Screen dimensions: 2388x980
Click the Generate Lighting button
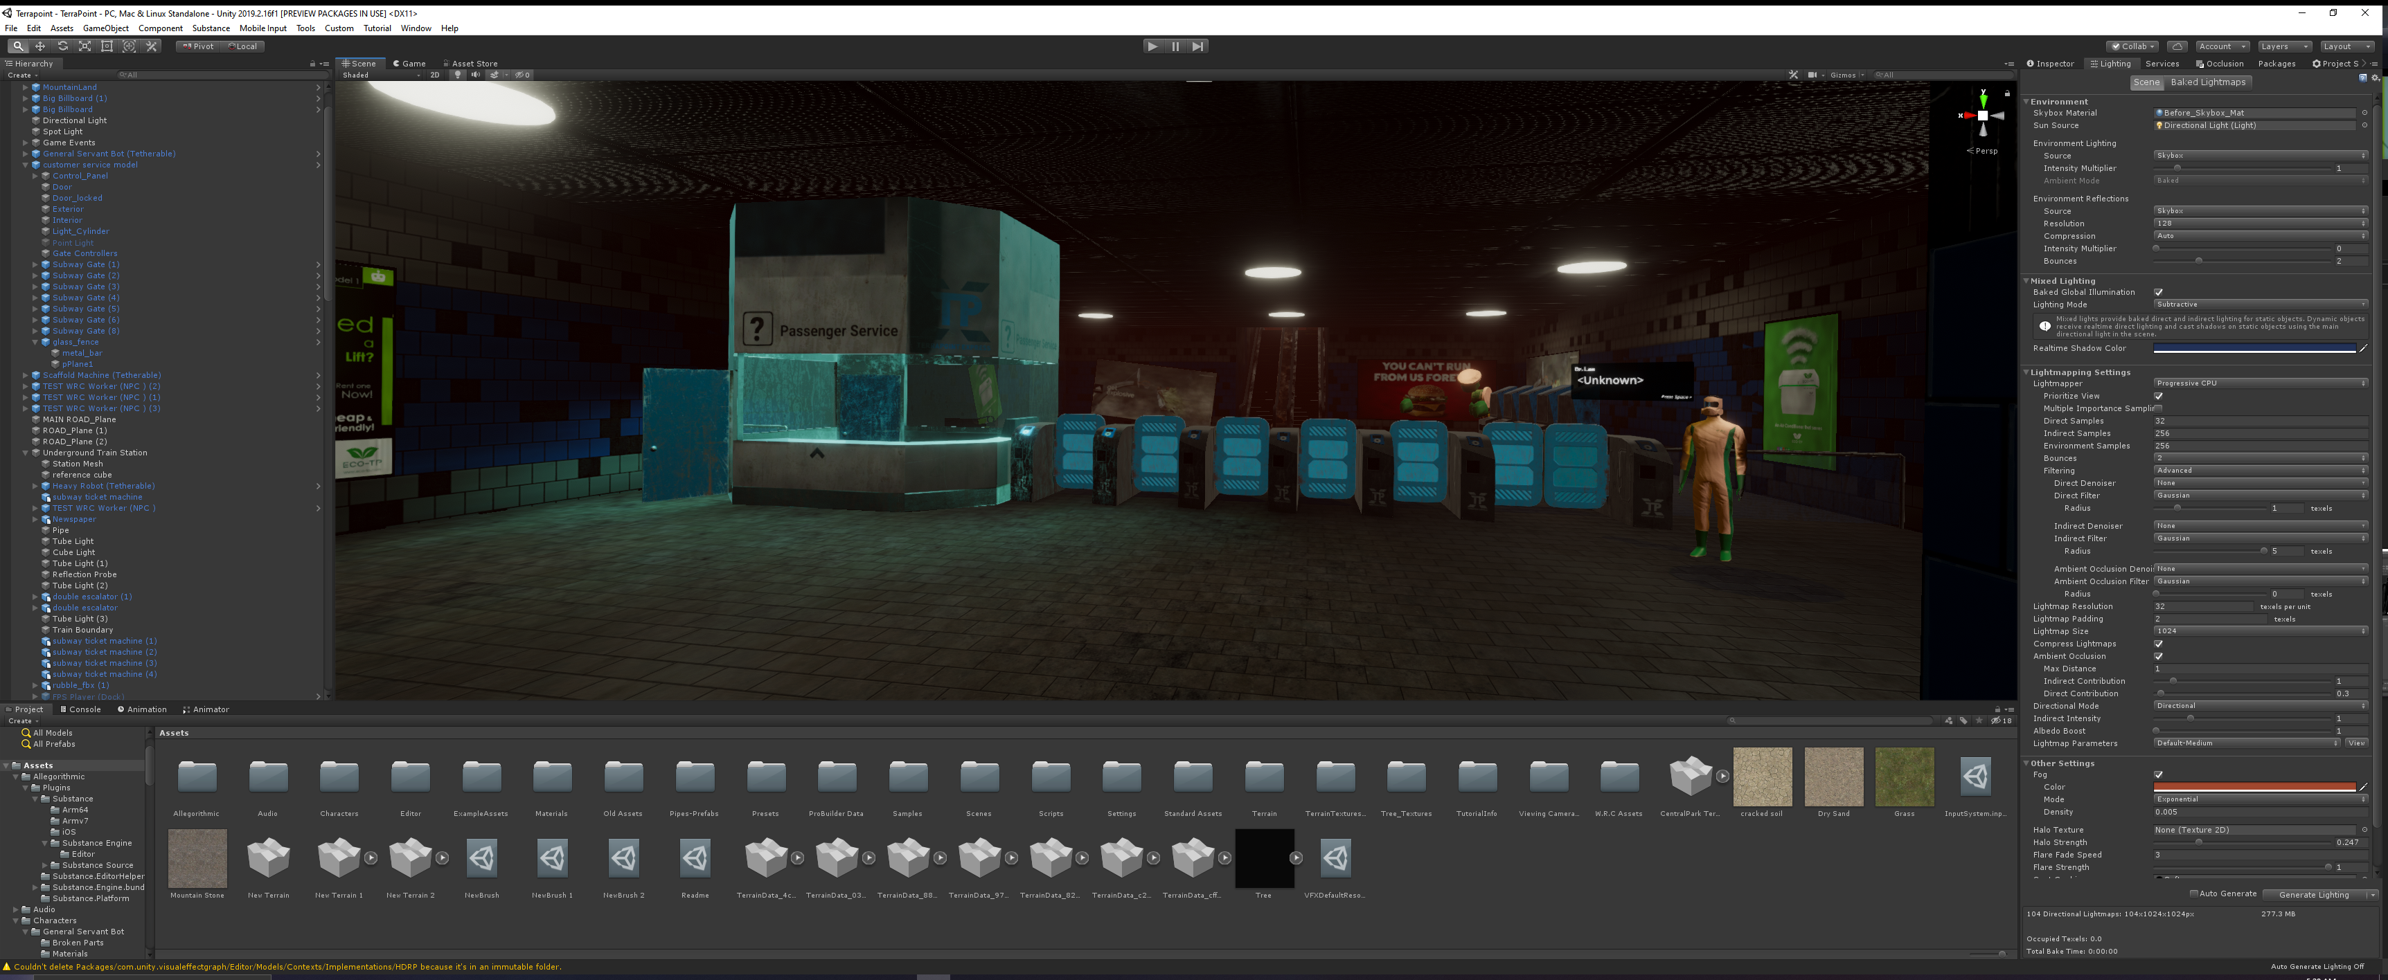[x=2313, y=895]
